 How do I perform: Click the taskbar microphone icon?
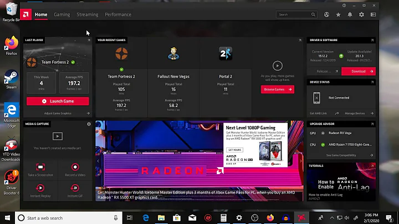tap(116, 218)
